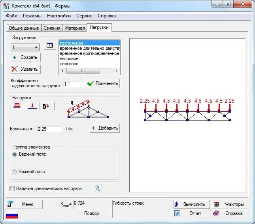The width and height of the screenshot is (255, 224).
Task: Open the dynamic loads preview magnifier icon
Action: click(97, 188)
